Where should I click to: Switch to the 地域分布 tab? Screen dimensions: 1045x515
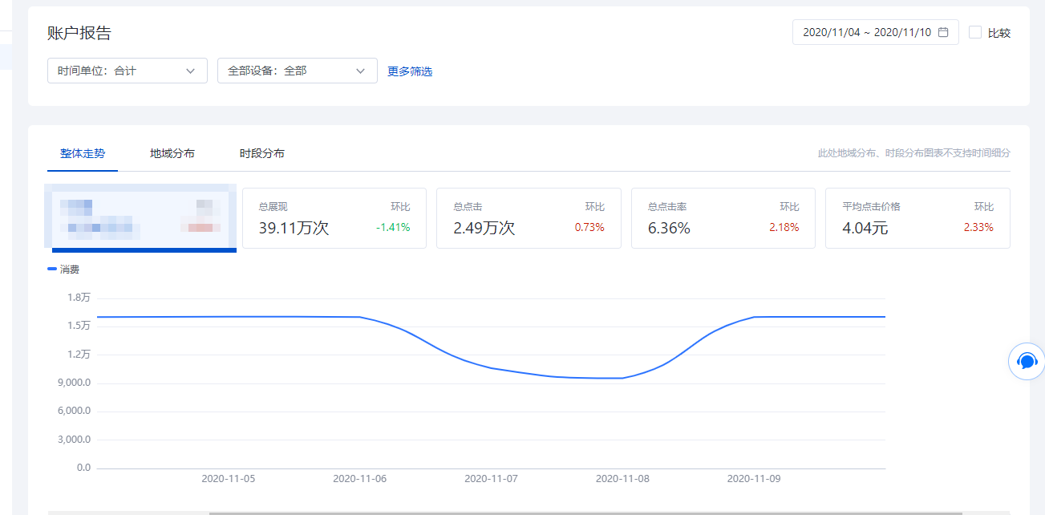click(172, 153)
